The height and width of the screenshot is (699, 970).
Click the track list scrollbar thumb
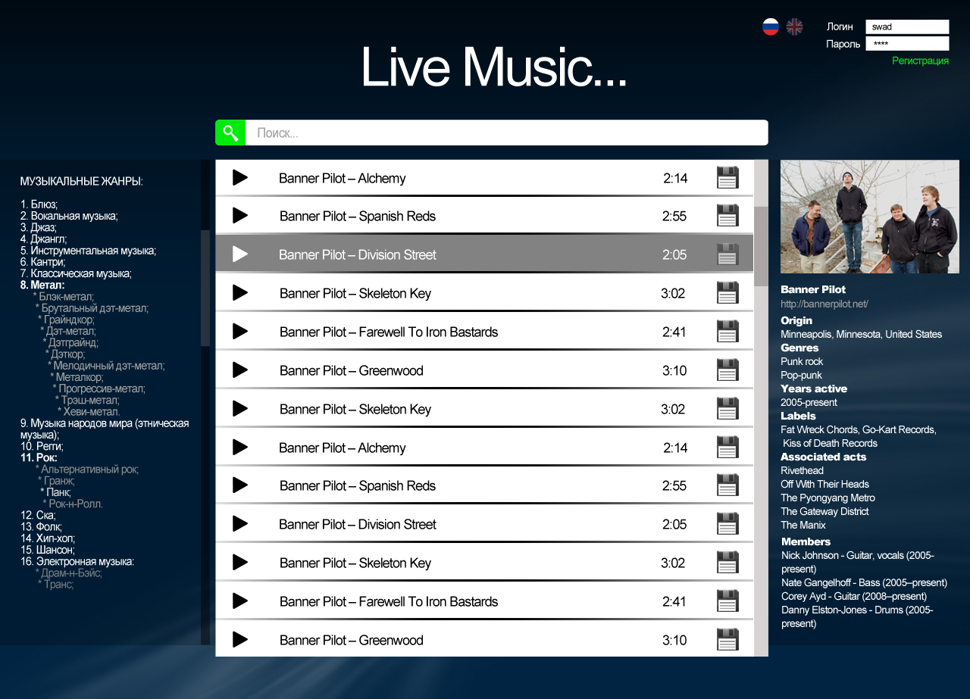(761, 246)
